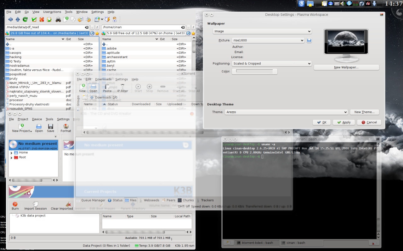403x251 pixels.
Task: Click the root '/' button of right Krusader panel
Action: 193,27
